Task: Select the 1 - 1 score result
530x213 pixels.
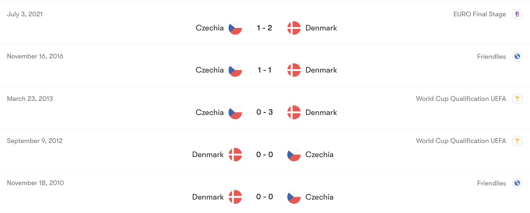Action: [265, 70]
